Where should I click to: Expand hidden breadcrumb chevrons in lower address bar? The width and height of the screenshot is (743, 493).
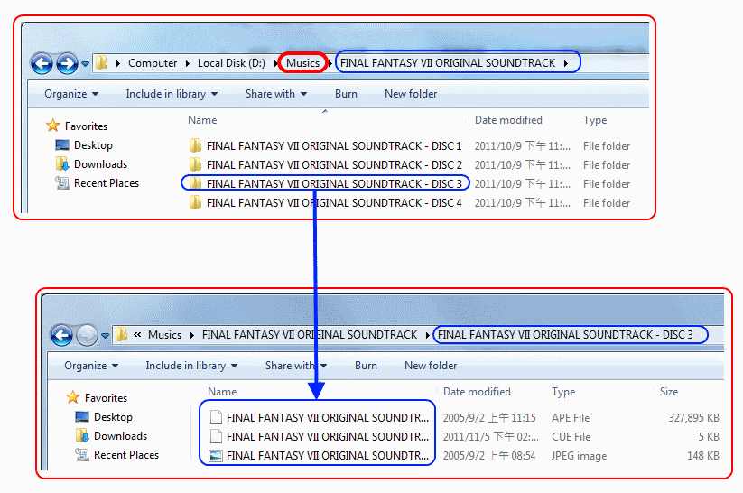pyautogui.click(x=137, y=335)
